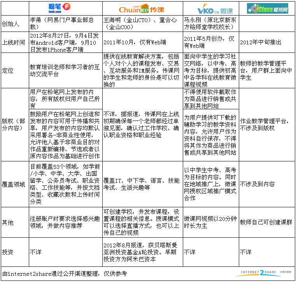
Task: Click cell 2011年10月，仅有Web端
Action: tap(143, 42)
